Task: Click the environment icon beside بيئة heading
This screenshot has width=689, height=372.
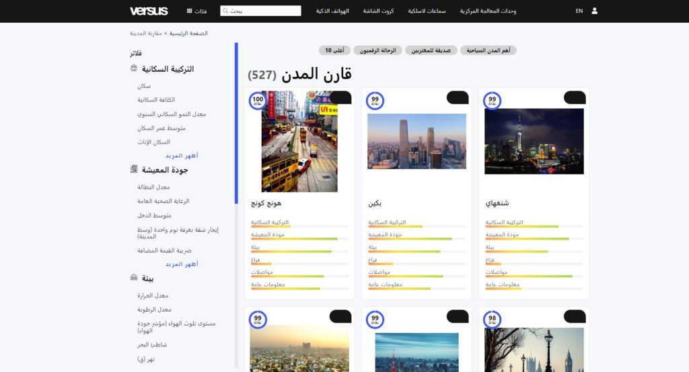Action: tap(134, 278)
